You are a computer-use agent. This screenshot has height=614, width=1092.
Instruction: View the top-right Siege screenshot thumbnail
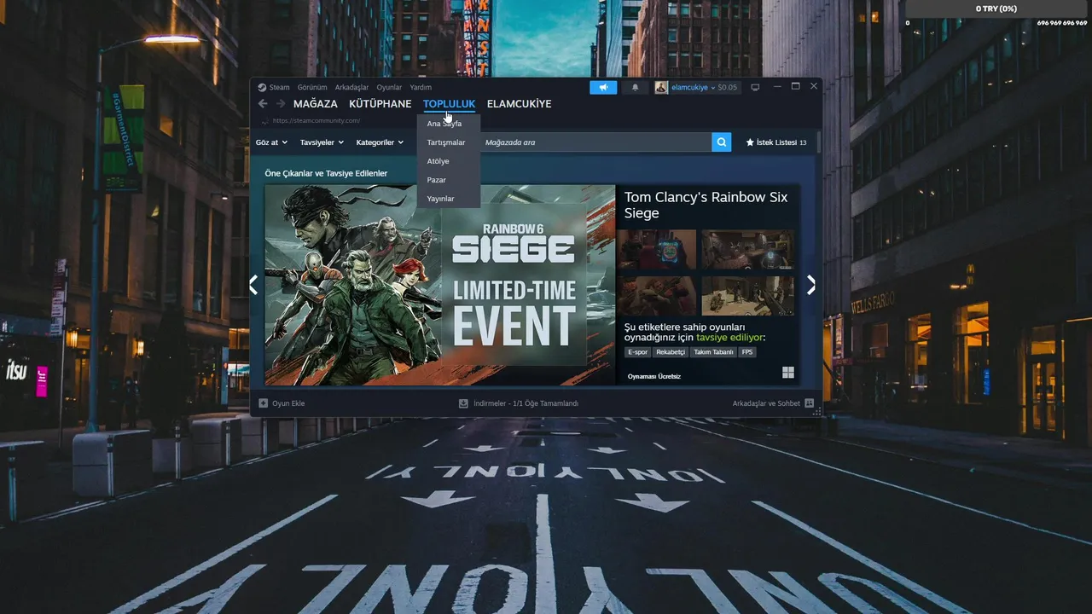(x=747, y=250)
